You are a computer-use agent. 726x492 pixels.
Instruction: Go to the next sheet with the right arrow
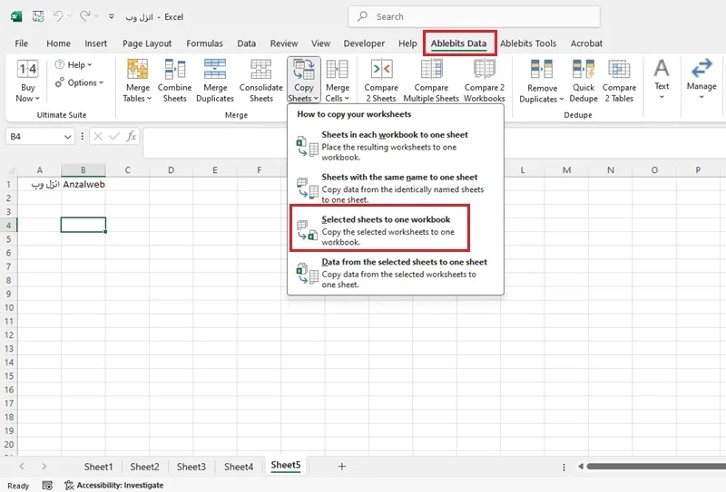44,466
